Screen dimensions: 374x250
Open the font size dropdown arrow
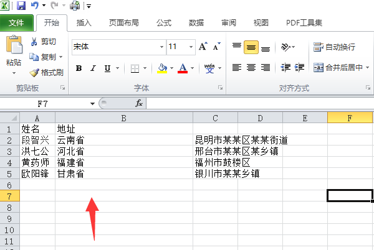[x=191, y=47]
